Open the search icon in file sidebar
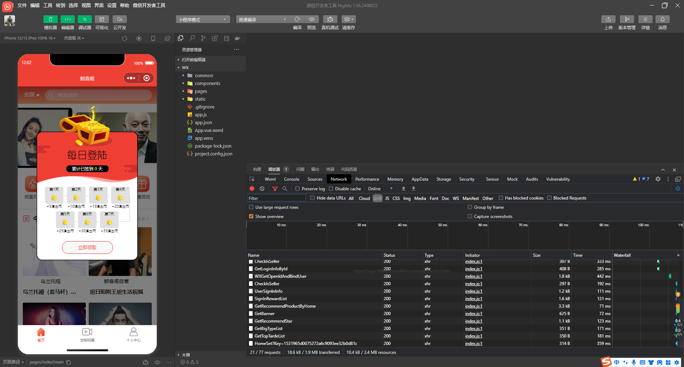Viewport: 684px width, 367px height. [x=192, y=38]
